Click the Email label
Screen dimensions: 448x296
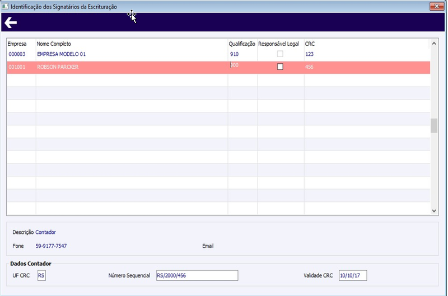tap(208, 246)
